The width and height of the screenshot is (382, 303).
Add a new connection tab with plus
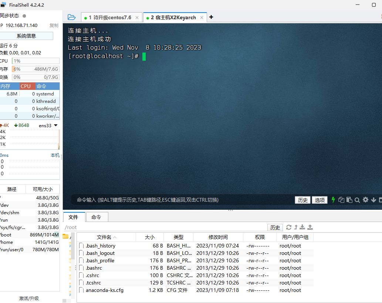pyautogui.click(x=211, y=17)
